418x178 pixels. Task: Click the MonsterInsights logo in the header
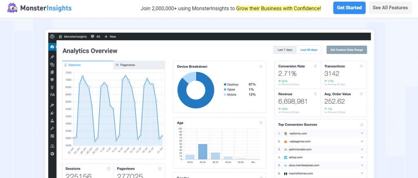[39, 8]
